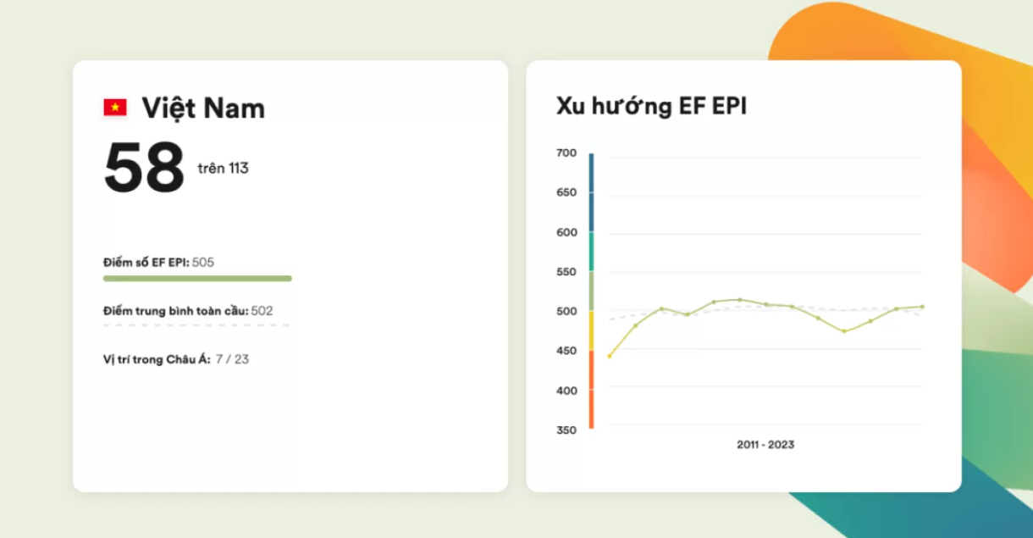Click the 400 y-axis label
This screenshot has height=538, width=1033.
pos(566,391)
